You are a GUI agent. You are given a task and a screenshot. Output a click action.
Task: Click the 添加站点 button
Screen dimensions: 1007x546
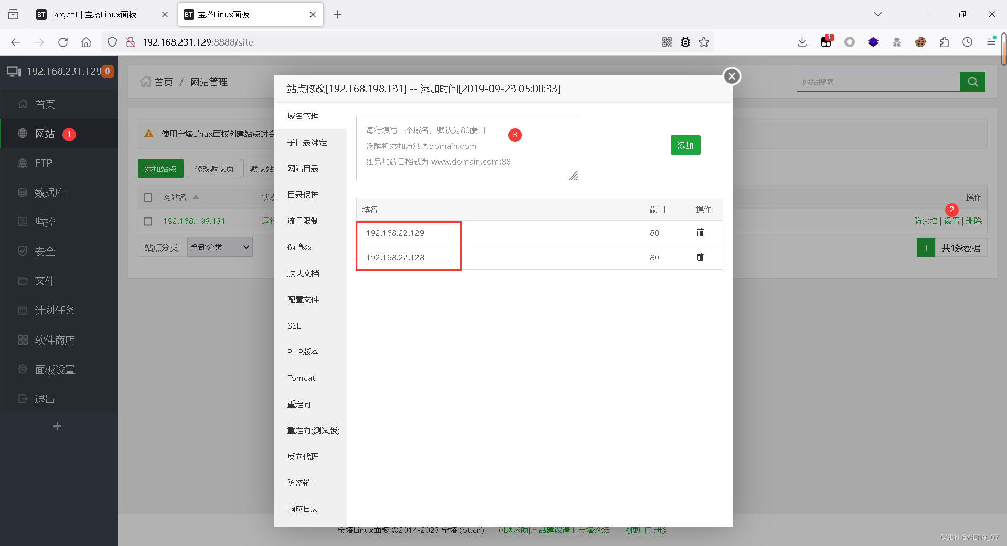click(160, 169)
